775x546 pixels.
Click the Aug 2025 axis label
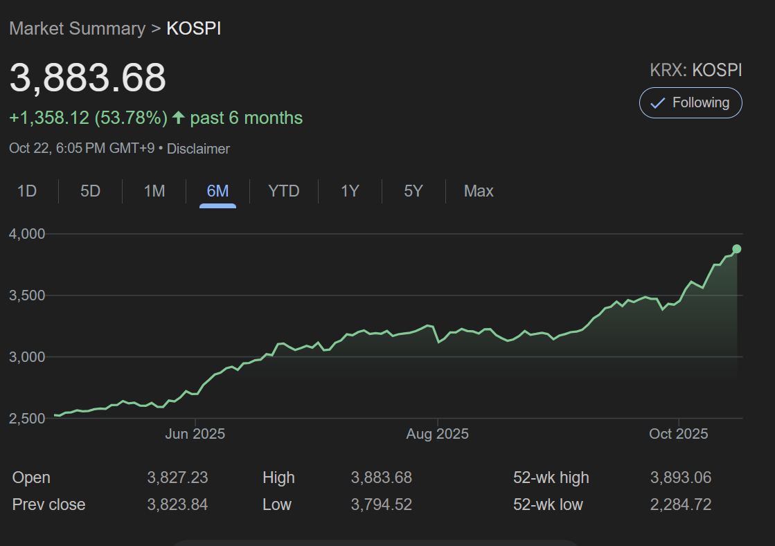tap(437, 434)
